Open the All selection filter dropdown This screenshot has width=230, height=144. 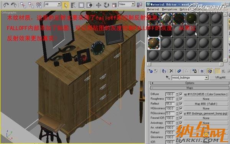[59, 4]
